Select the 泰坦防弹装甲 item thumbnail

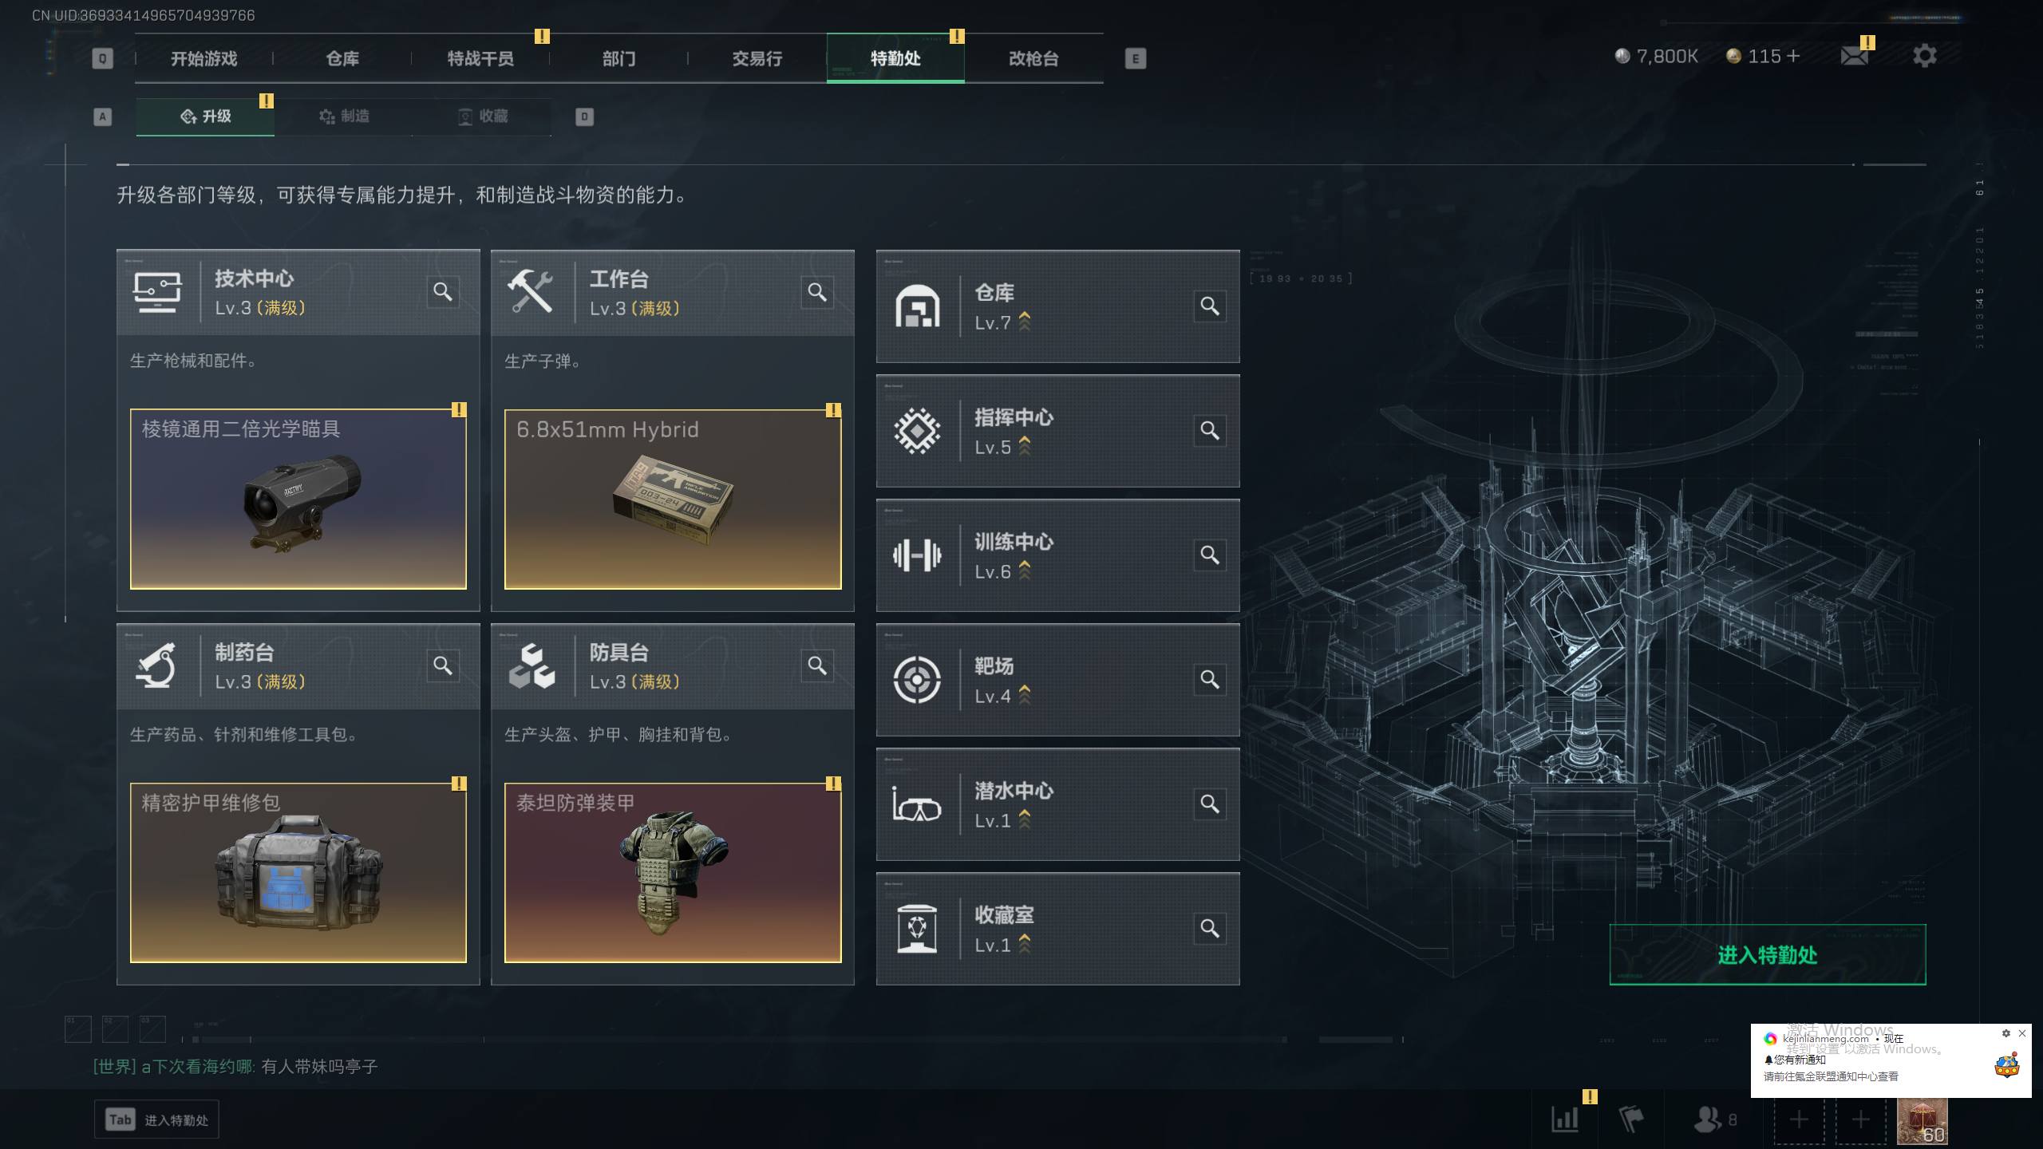tap(673, 873)
